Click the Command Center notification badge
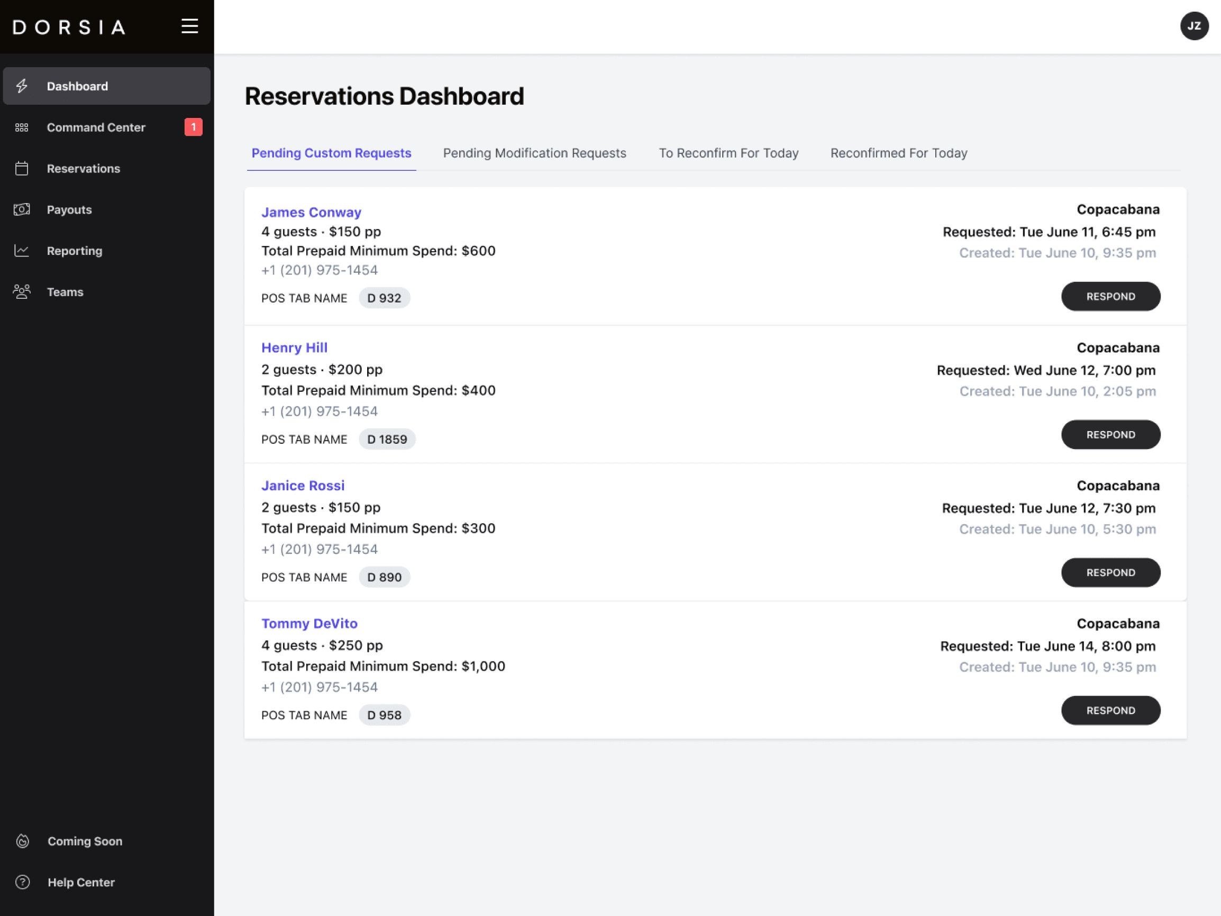 193,127
